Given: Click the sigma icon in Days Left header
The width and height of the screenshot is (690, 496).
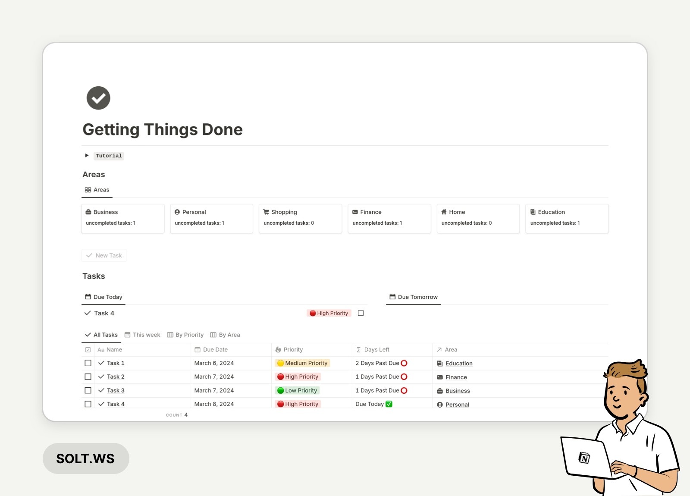Looking at the screenshot, I should coord(358,349).
